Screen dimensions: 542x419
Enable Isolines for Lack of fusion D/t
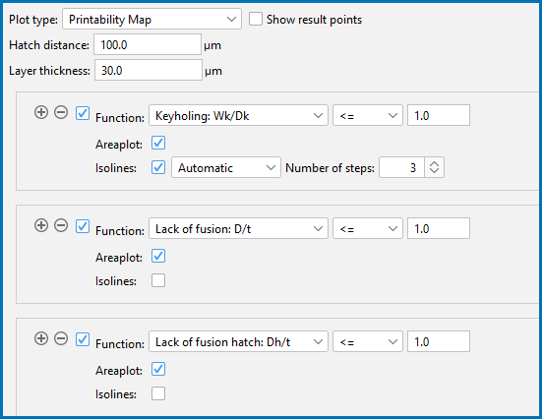coord(158,280)
